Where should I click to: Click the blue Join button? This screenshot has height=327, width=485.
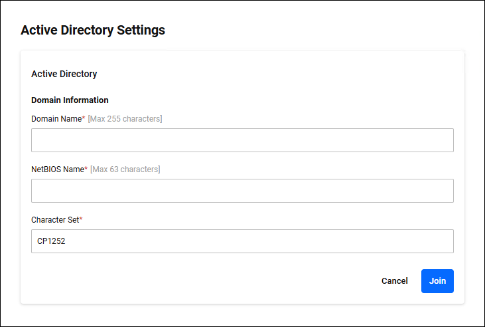pos(437,281)
